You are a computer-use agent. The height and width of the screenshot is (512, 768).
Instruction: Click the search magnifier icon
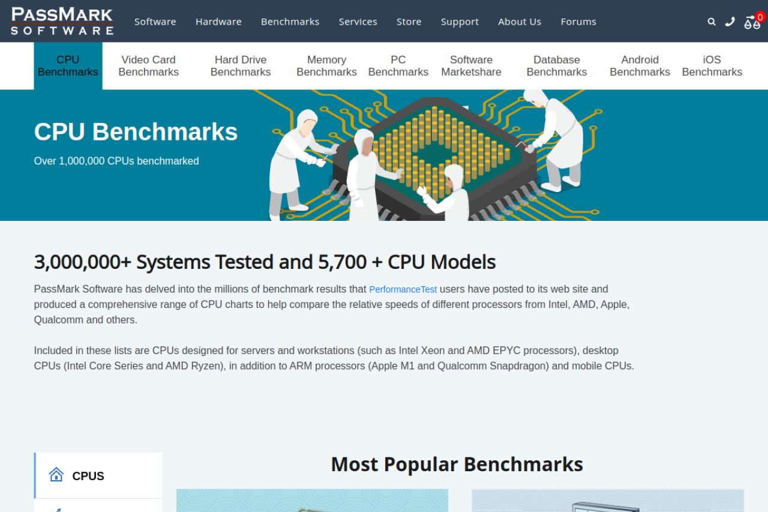[x=712, y=22]
